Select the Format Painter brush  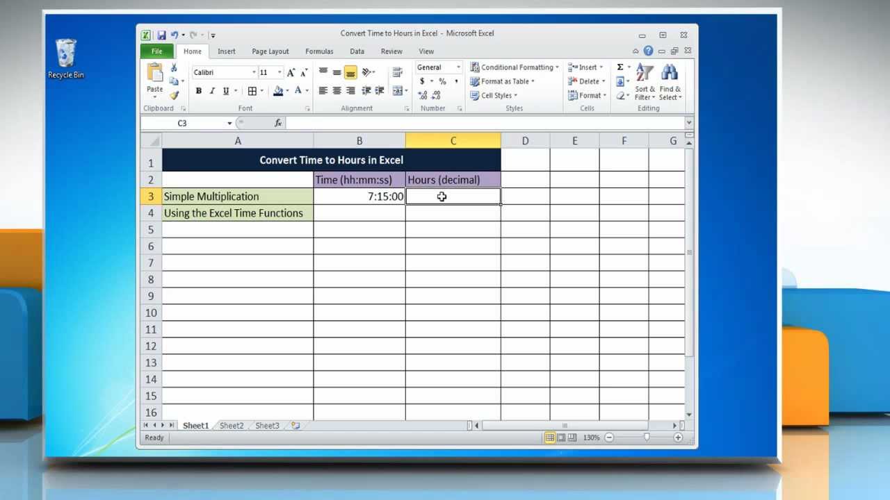point(174,95)
